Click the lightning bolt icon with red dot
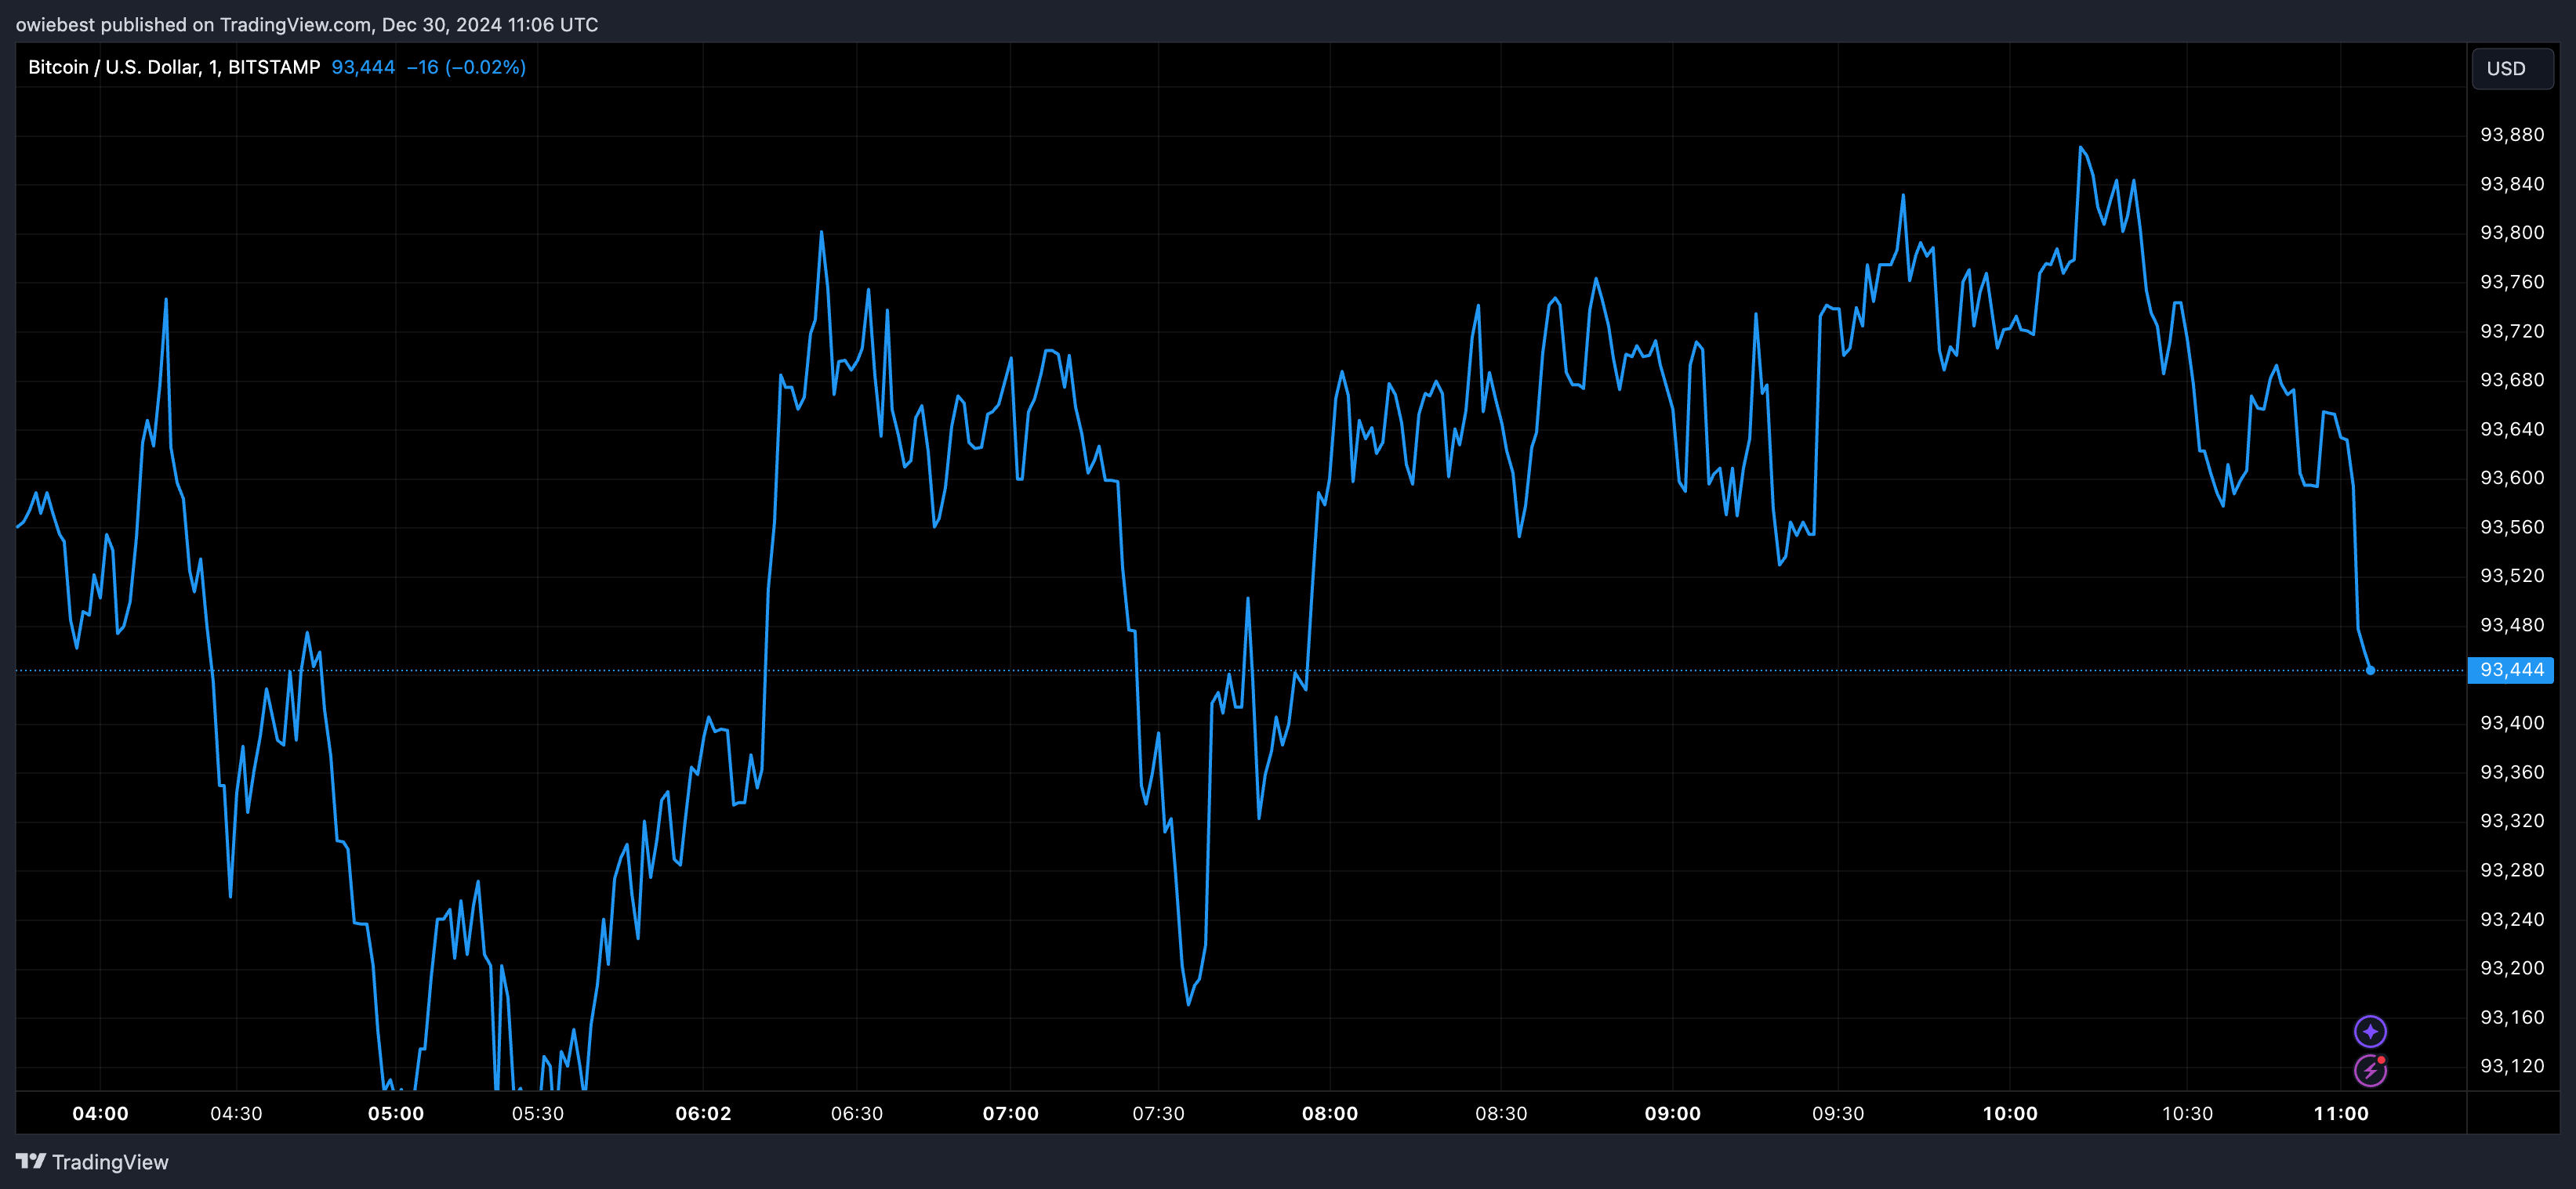This screenshot has width=2576, height=1189. click(x=2370, y=1070)
